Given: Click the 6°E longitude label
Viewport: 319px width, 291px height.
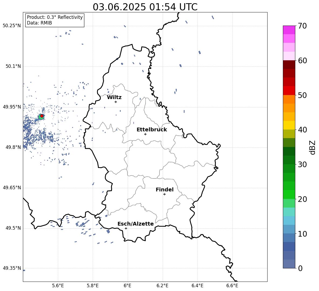Looking at the screenshot, I should [127, 286].
